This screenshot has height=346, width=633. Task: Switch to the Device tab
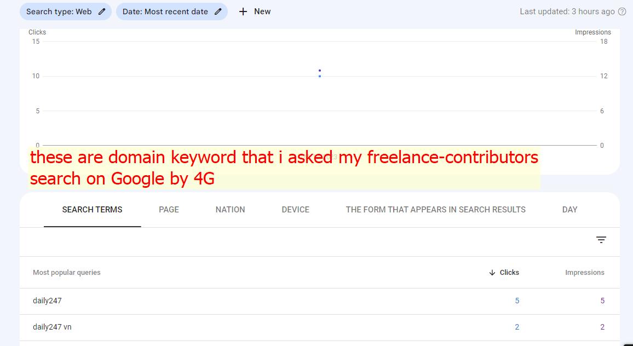[296, 210]
